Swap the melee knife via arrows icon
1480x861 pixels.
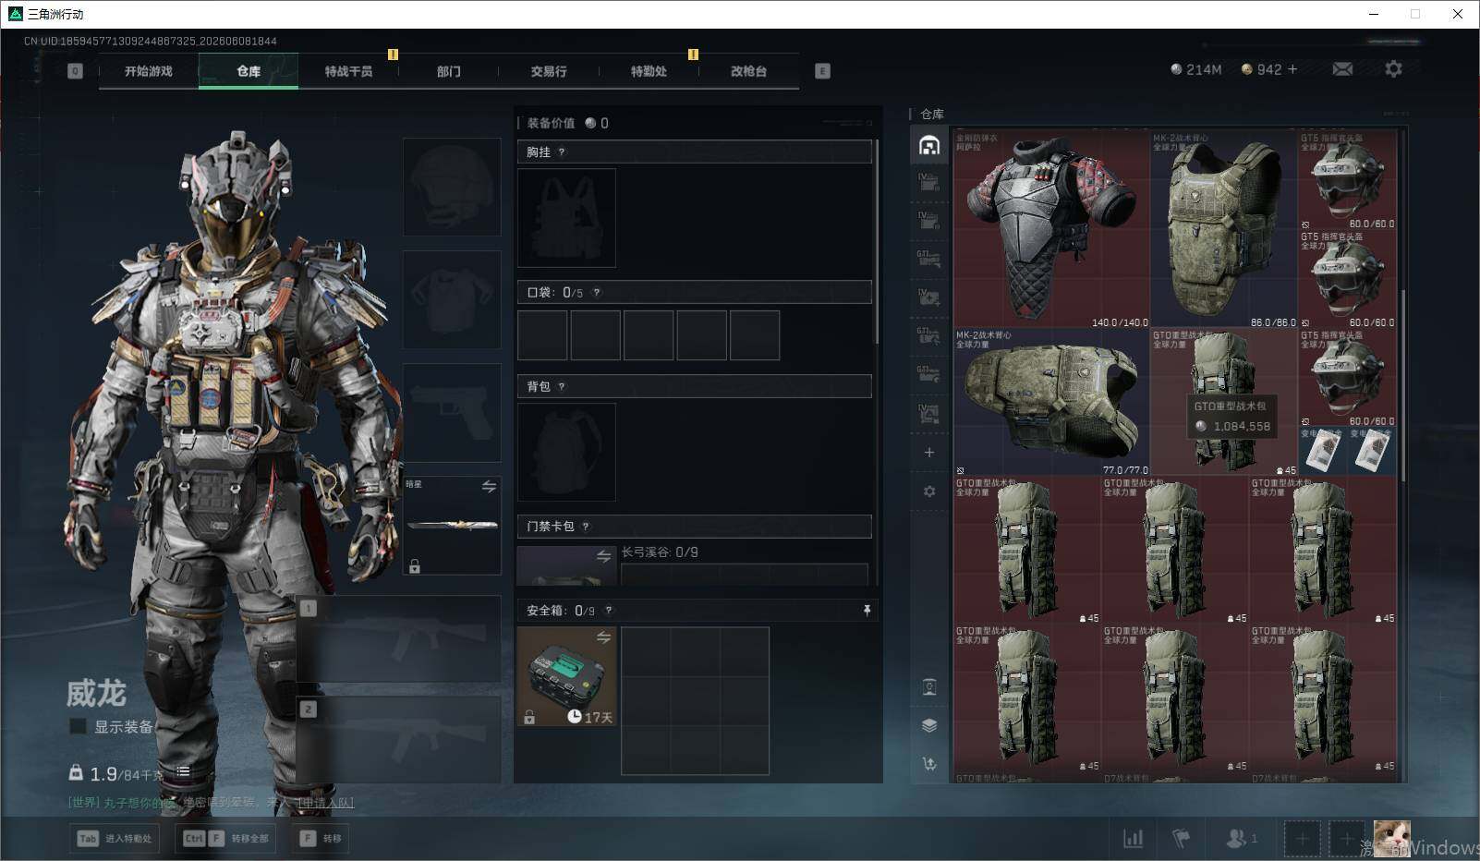[489, 487]
